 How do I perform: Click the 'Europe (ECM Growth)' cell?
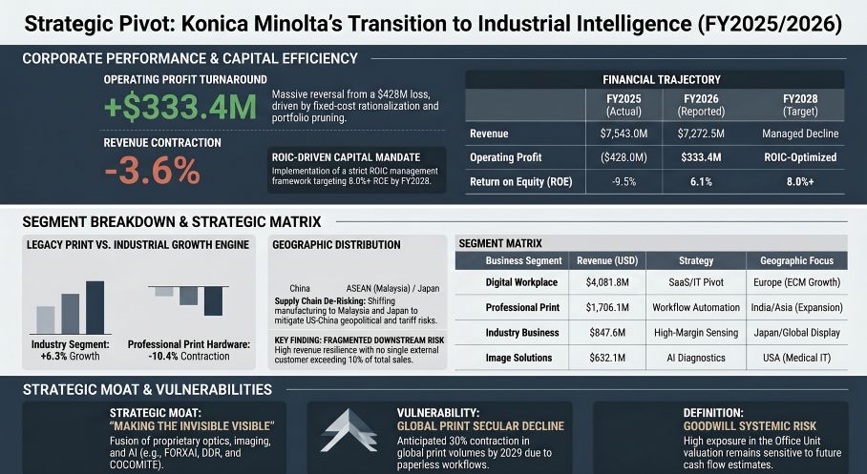tap(796, 282)
